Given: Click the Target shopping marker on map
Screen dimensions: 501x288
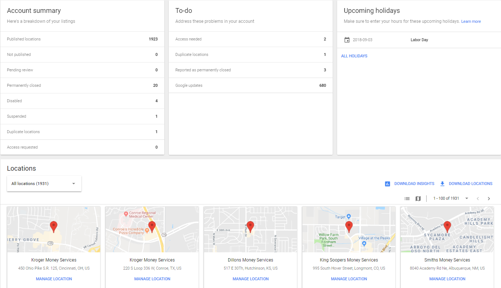Looking at the screenshot, I should [x=348, y=217].
